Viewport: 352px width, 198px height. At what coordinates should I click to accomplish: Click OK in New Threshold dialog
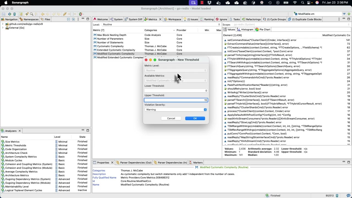[x=195, y=118]
